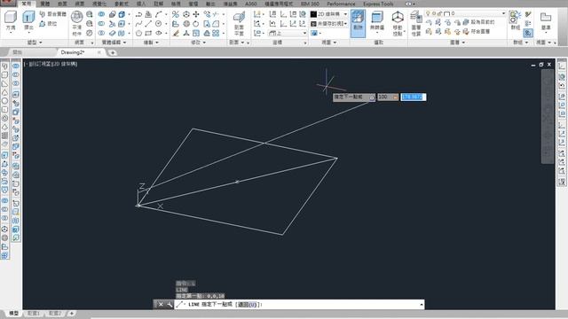Image resolution: width=568 pixels, height=319 pixels.
Task: Open the Home ribbon tab
Action: click(x=27, y=4)
